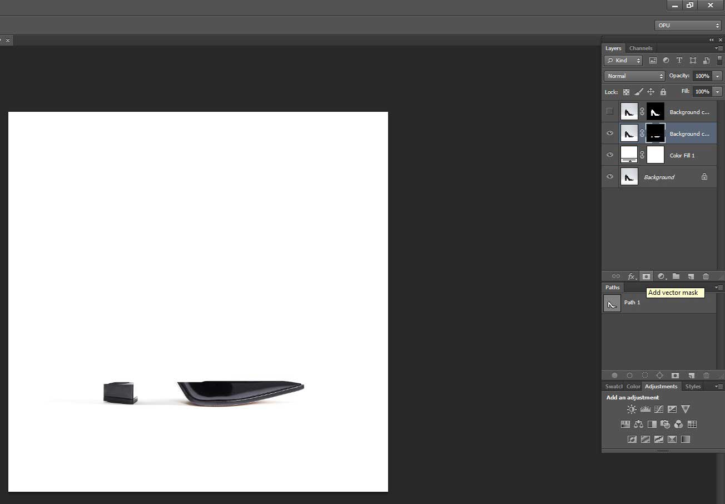Viewport: 725px width, 504px height.
Task: Click the Create new layer icon
Action: point(691,276)
